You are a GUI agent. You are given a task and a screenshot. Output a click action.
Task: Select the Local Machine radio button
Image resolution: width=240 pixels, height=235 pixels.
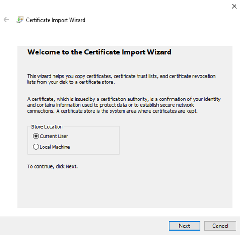[x=36, y=147]
